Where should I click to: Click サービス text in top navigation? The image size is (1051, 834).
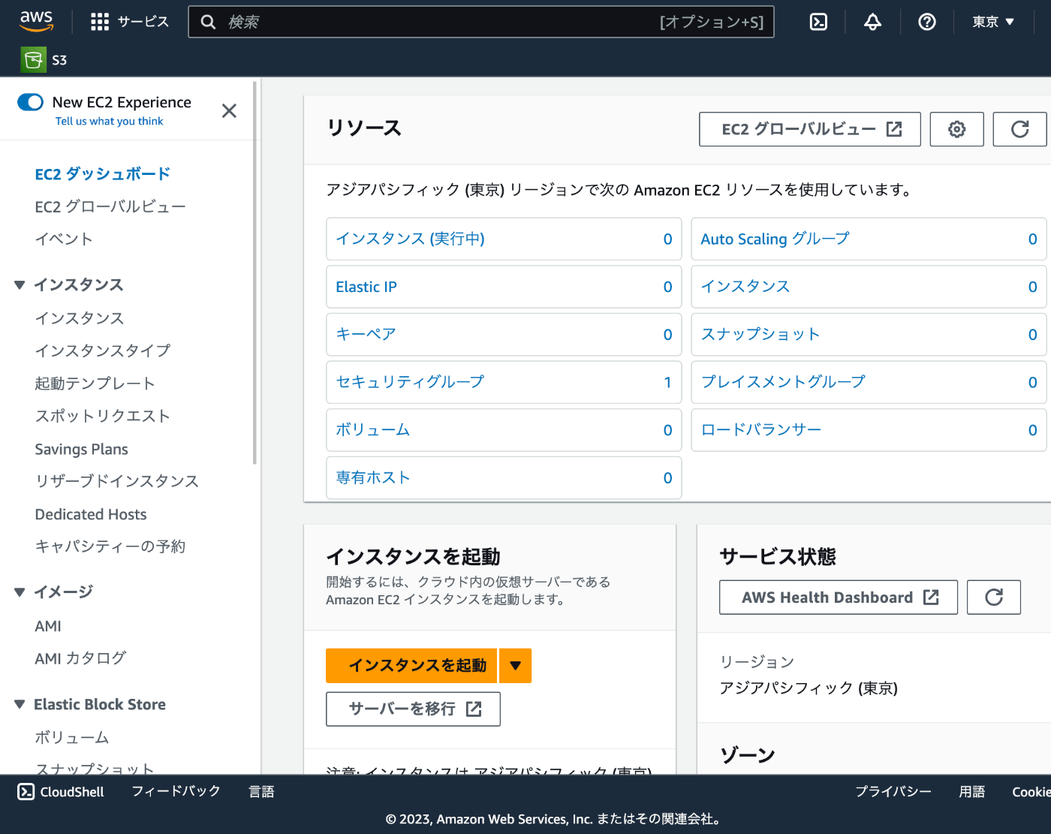pos(143,22)
